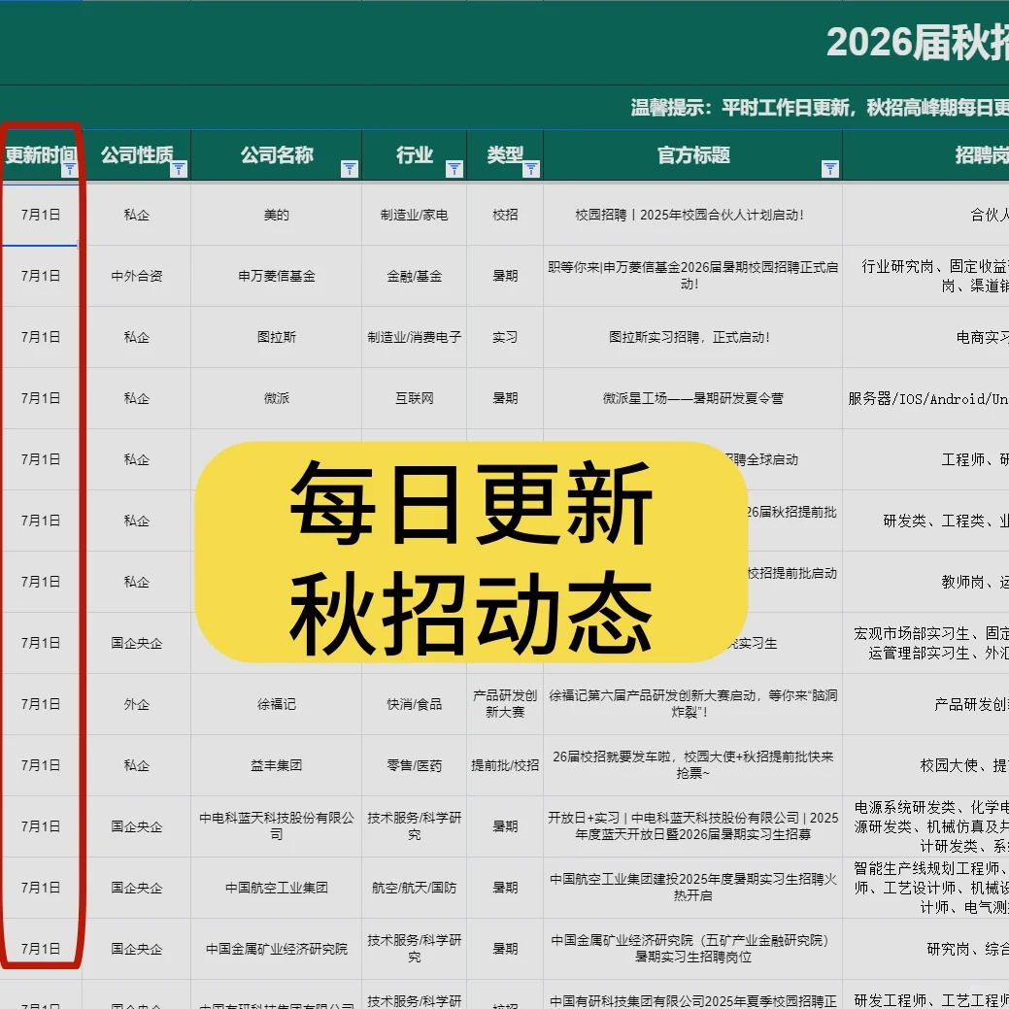Select the 私企 cell in 益丰集团 row
The width and height of the screenshot is (1009, 1009).
[x=137, y=766]
